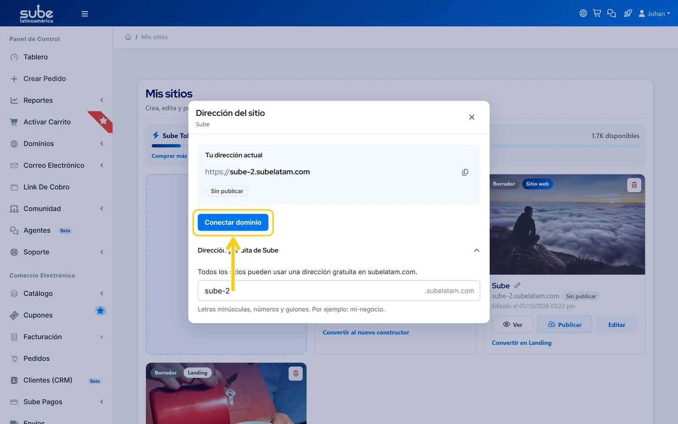The height and width of the screenshot is (424, 678).
Task: Click Convertir al nuevo constructor link
Action: pyautogui.click(x=366, y=332)
